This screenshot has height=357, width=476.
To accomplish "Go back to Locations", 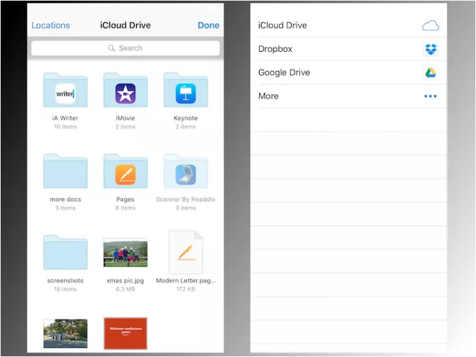I will click(x=50, y=25).
